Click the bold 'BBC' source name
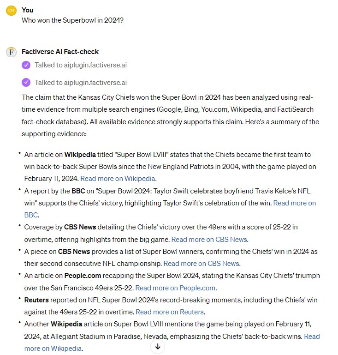This screenshot has height=355, width=338. tap(78, 191)
